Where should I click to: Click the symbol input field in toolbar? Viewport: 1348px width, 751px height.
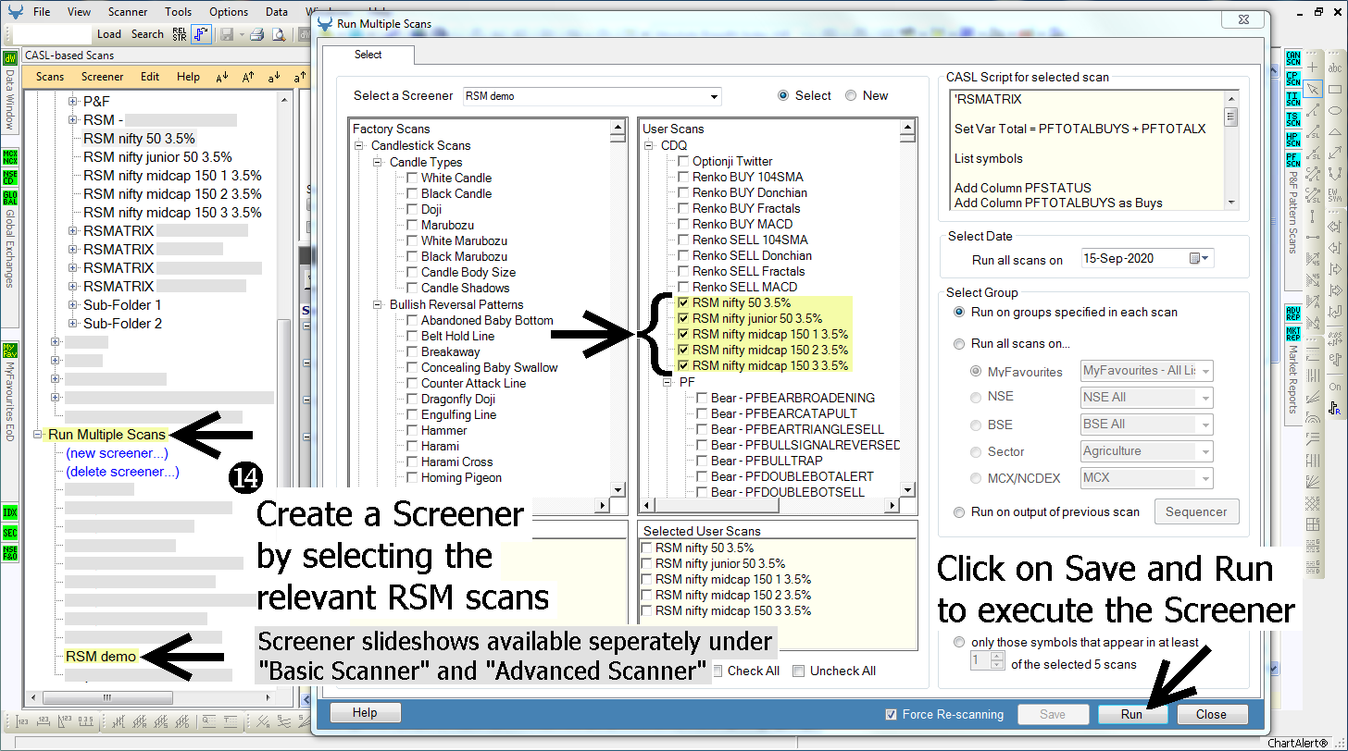click(52, 34)
